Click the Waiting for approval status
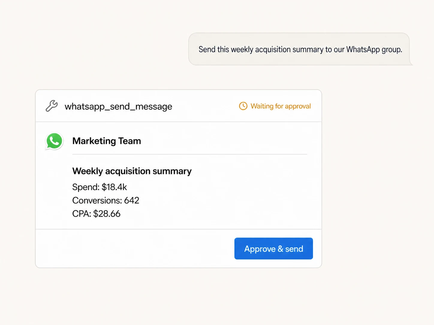This screenshot has height=325, width=434. pos(275,106)
